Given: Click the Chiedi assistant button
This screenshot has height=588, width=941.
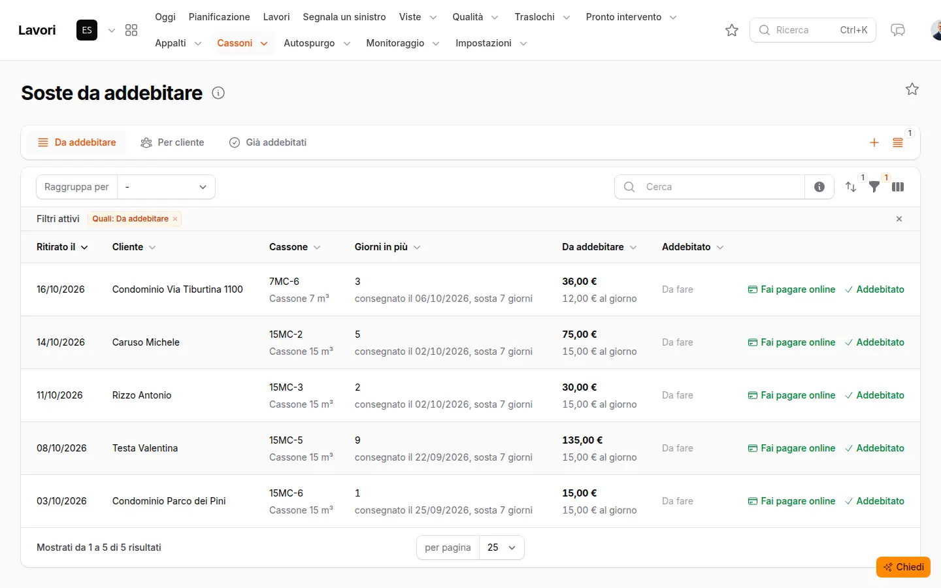Looking at the screenshot, I should (903, 567).
